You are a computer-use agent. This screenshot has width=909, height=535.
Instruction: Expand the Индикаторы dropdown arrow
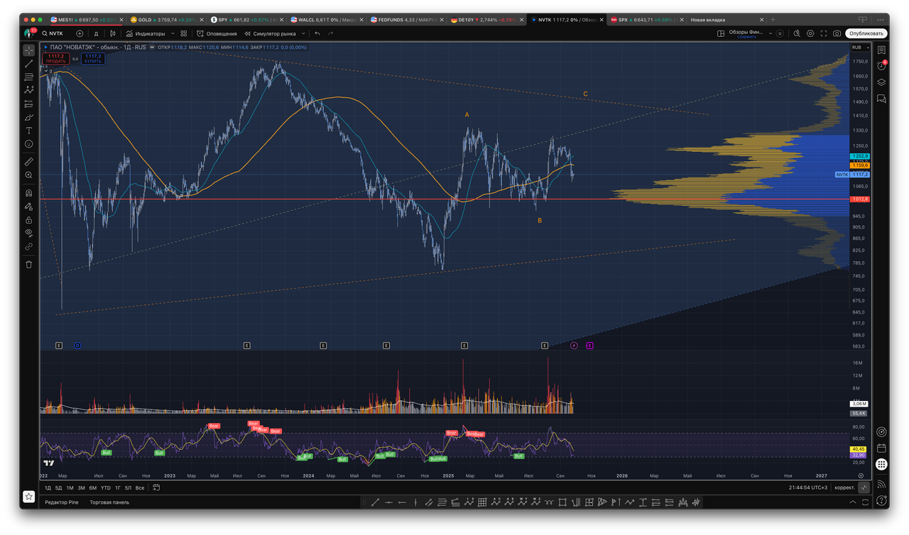pos(173,33)
